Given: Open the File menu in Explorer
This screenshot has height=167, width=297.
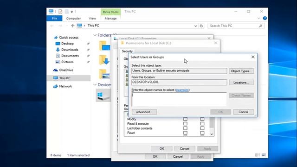Looking at the screenshot, I should coord(54,19).
